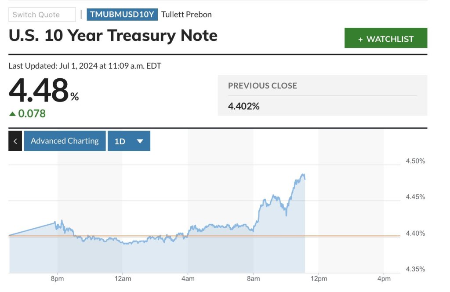Click the Tullett Prebon source label

click(186, 15)
